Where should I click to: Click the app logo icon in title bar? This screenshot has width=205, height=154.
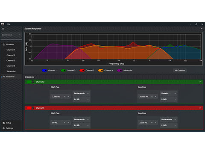point(3,24)
